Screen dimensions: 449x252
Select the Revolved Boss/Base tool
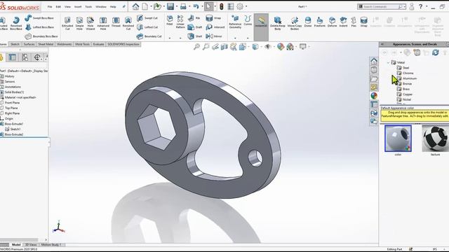click(16, 23)
